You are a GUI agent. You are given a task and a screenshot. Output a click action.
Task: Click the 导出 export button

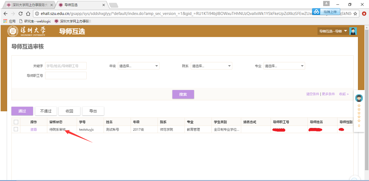[x=93, y=111]
